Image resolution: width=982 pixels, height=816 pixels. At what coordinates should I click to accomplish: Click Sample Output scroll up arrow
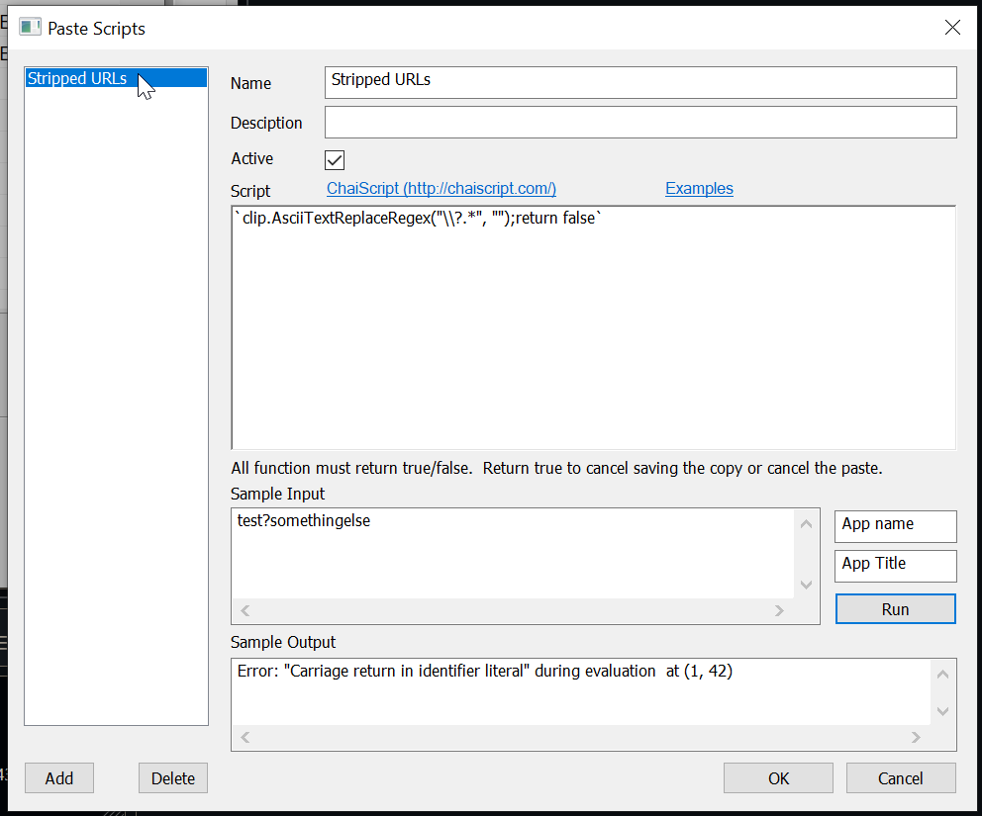click(942, 674)
